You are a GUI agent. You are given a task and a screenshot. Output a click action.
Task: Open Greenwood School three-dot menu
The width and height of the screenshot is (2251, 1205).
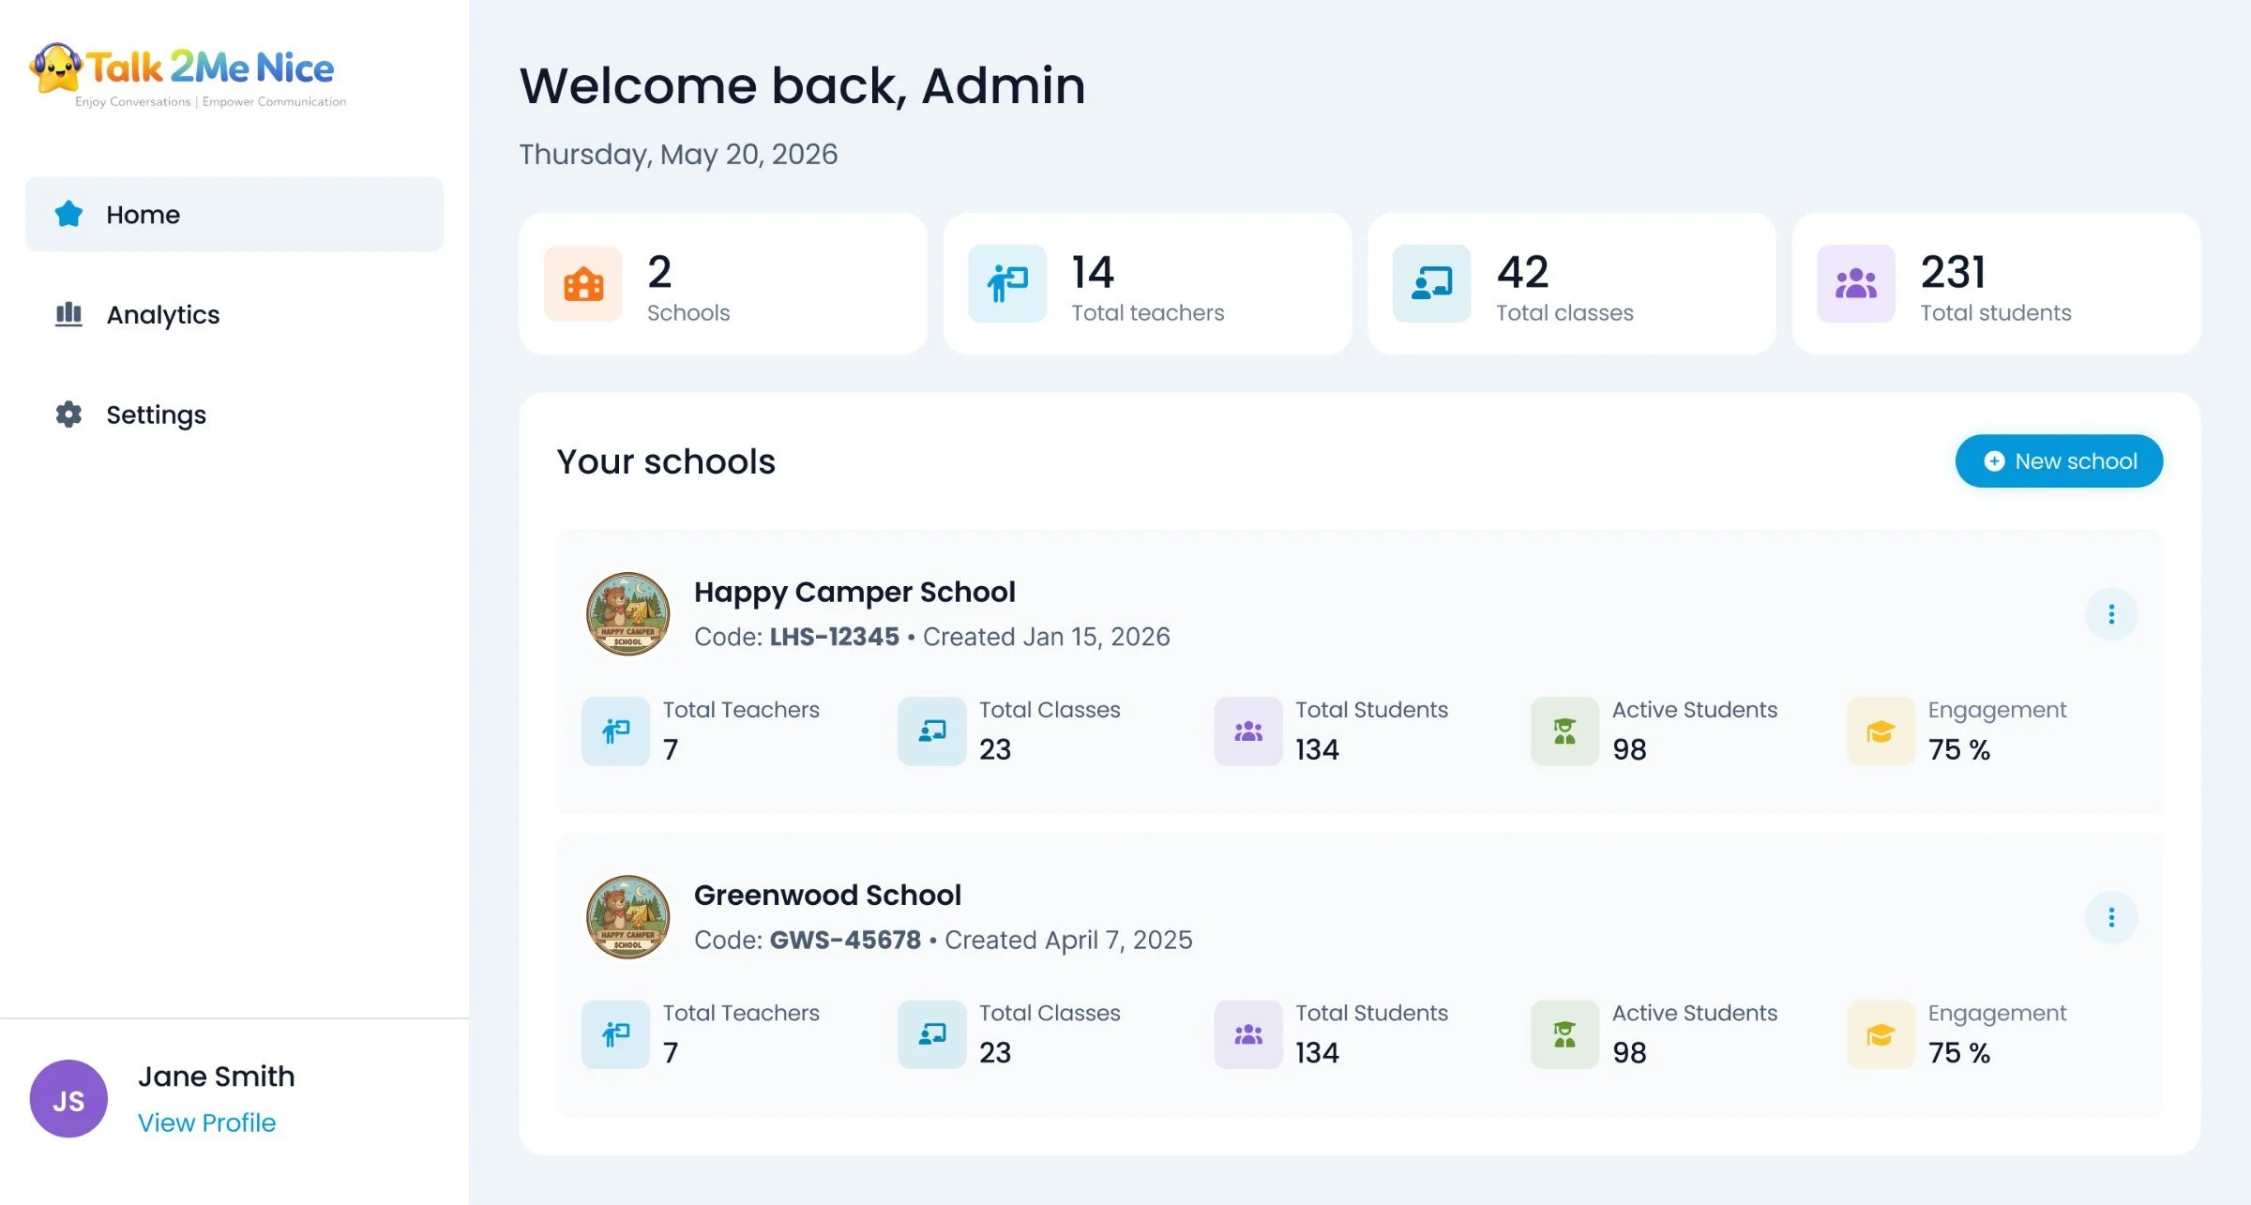pyautogui.click(x=2111, y=917)
